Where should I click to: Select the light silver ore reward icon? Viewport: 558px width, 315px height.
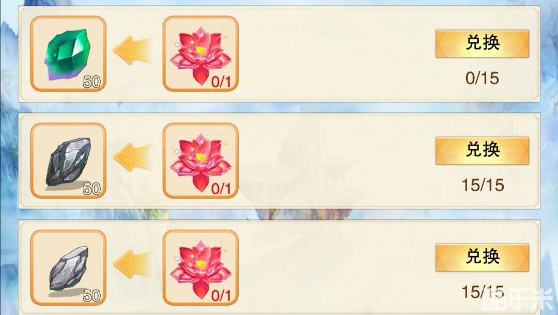click(x=68, y=267)
